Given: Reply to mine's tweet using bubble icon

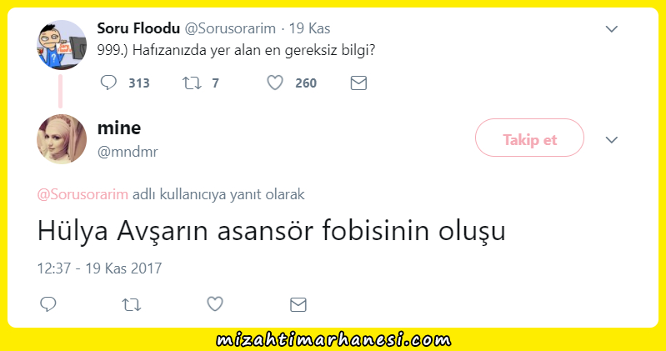Looking at the screenshot, I should click(x=48, y=304).
